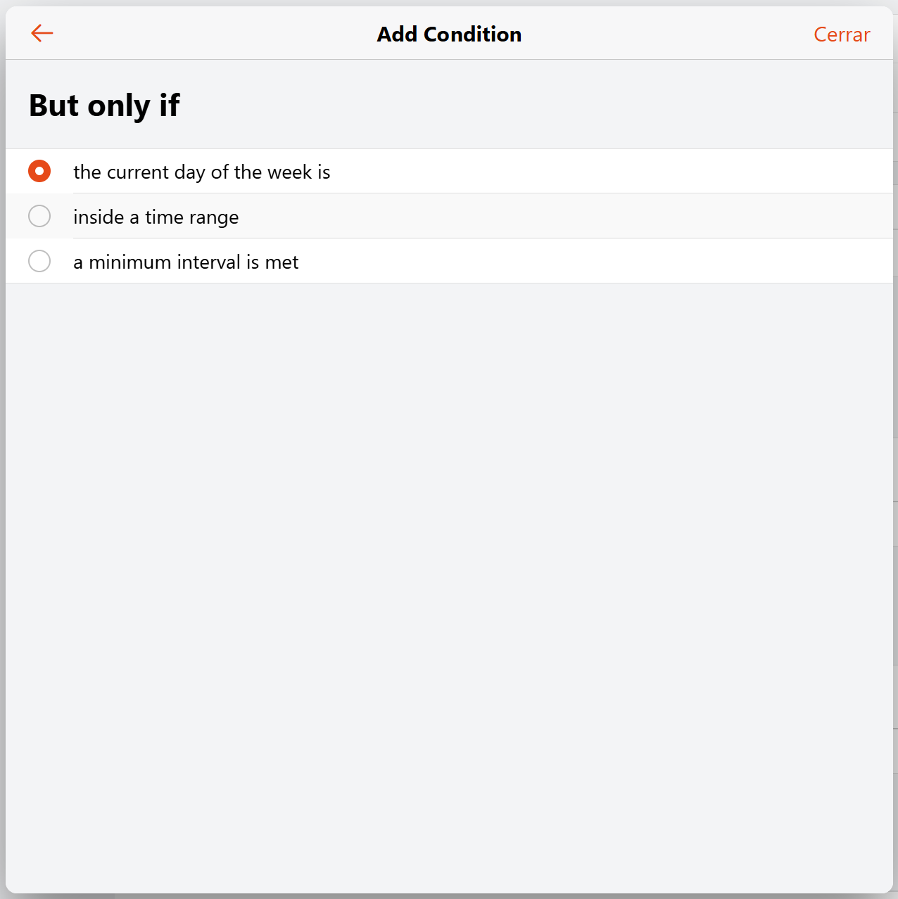
Task: Click the 'But only if' heading
Action: 104,106
